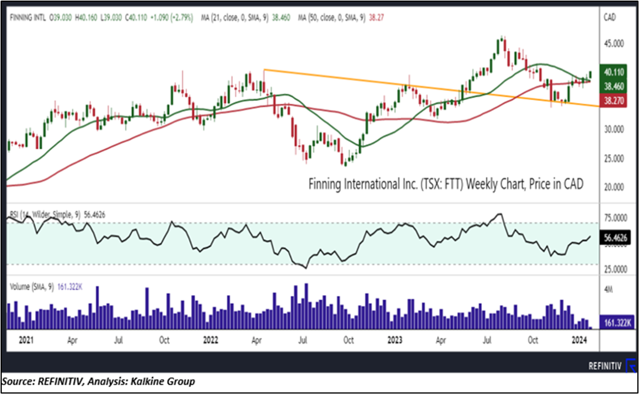
Task: Click the MA (50, close, 0, SMA, 9) legend
Action: [x=342, y=18]
